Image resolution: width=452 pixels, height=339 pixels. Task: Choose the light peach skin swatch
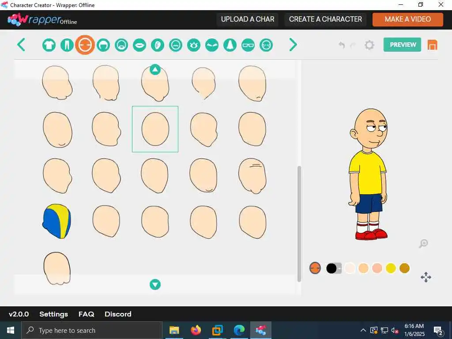[364, 268]
